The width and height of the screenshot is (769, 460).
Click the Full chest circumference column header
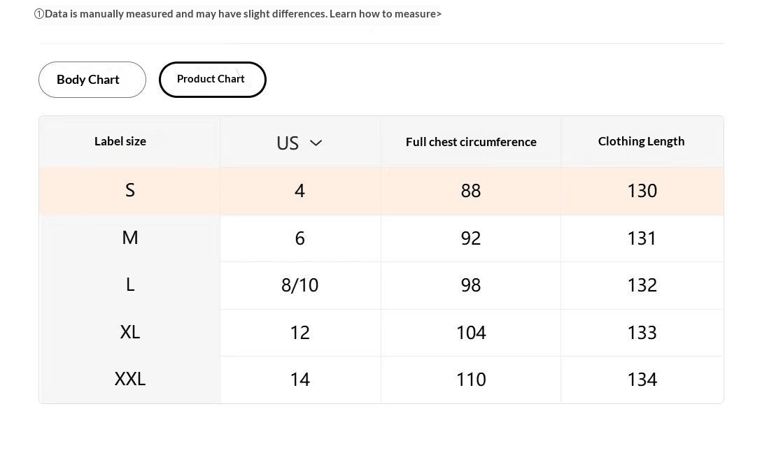pyautogui.click(x=471, y=142)
